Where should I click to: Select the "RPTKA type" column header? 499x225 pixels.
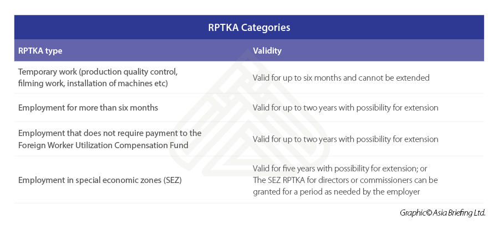pos(40,51)
